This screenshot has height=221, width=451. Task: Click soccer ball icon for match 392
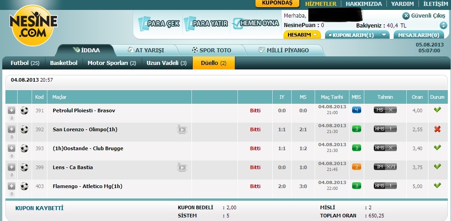click(x=24, y=129)
